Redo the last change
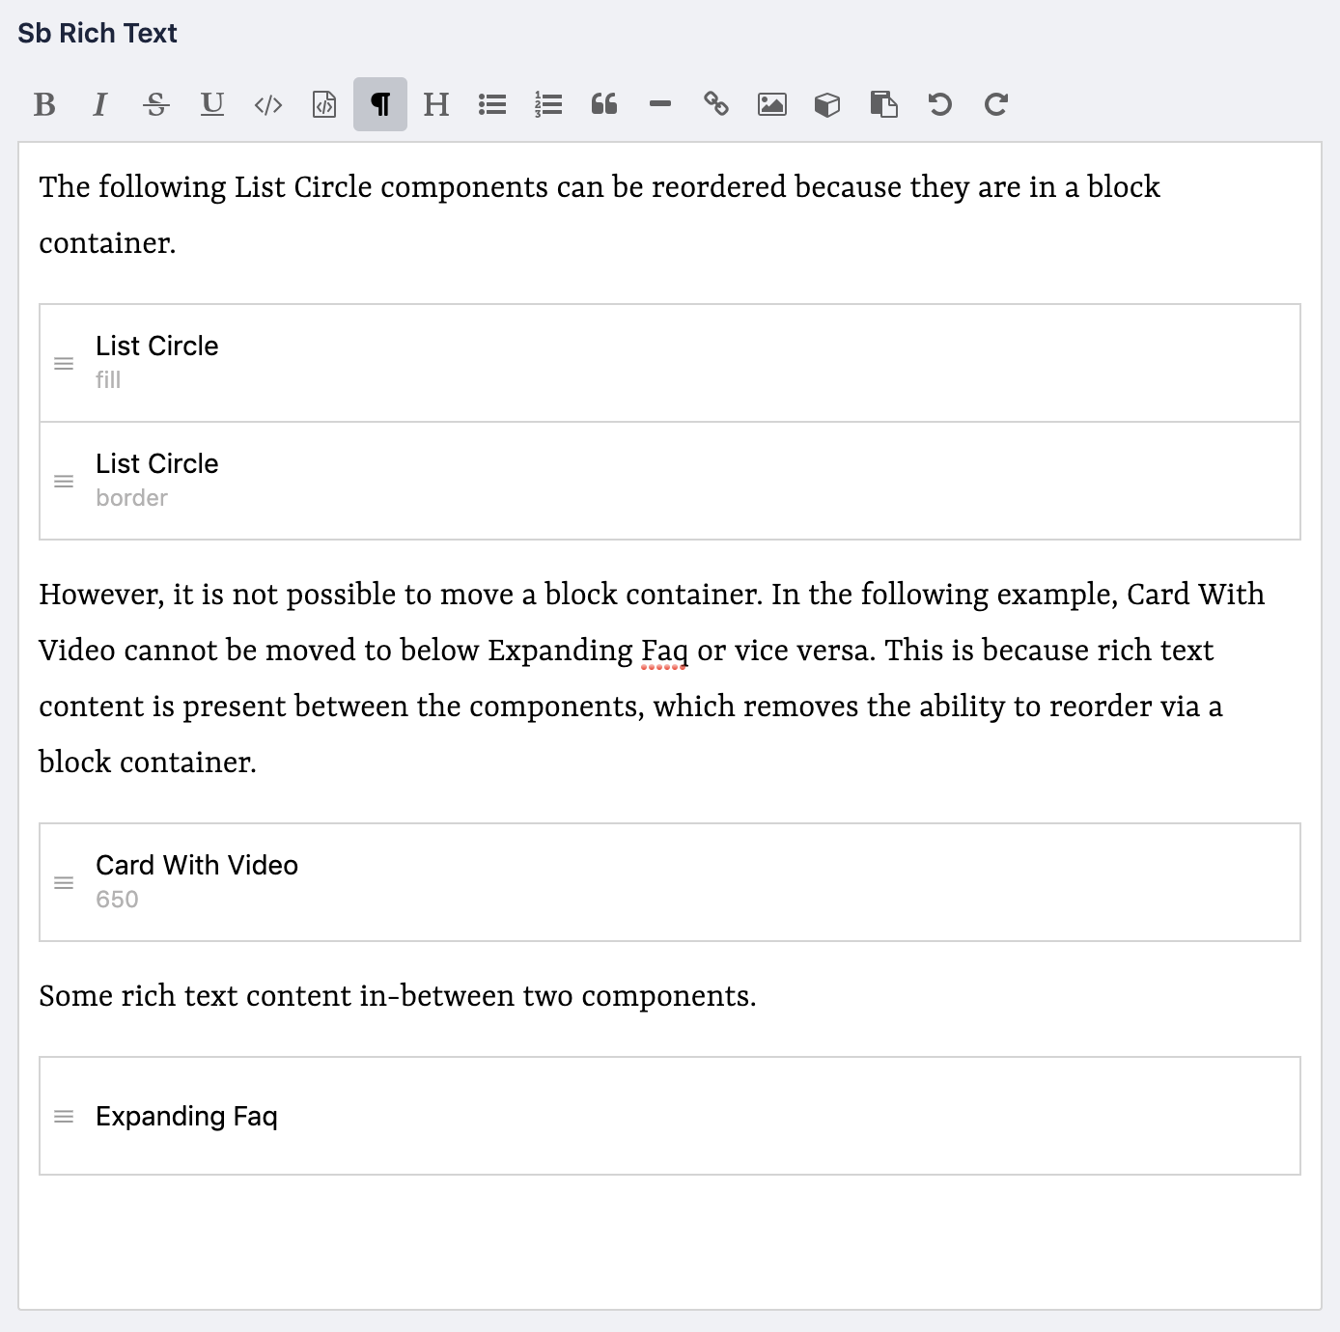 point(997,104)
